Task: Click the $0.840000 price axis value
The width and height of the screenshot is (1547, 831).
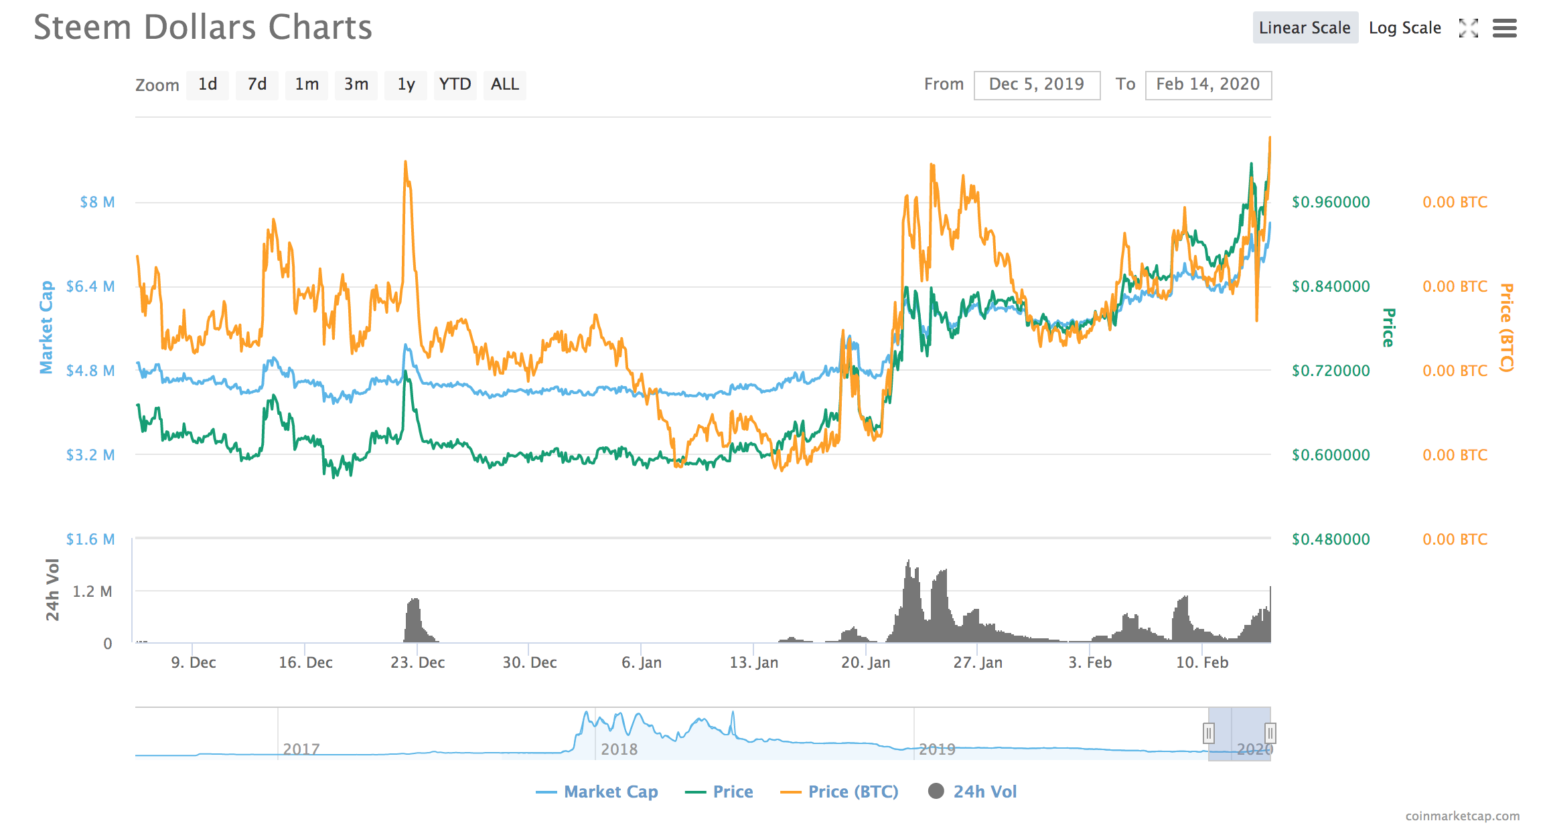Action: (x=1331, y=286)
